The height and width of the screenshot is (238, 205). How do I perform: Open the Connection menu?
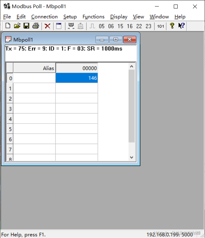(x=44, y=17)
